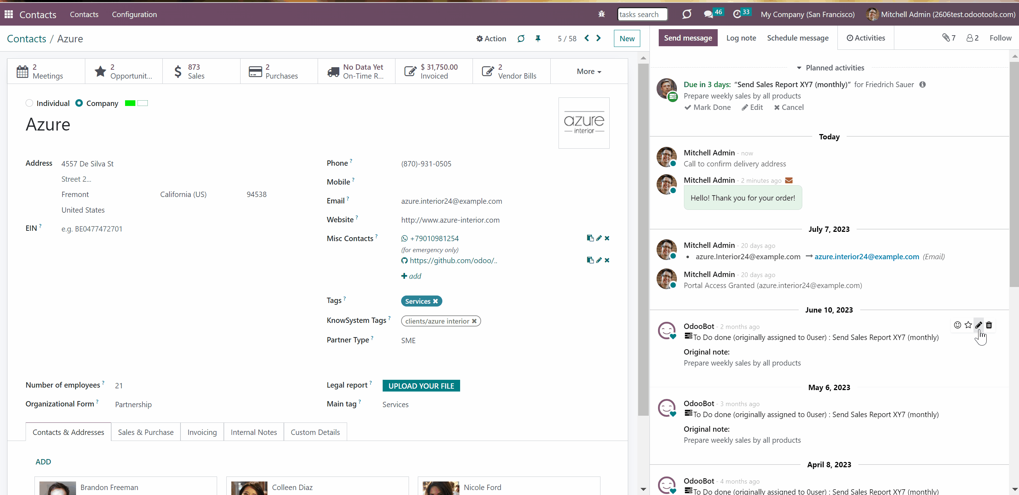The image size is (1019, 495).
Task: Edit the planned Send Sales Report activity
Action: (753, 107)
